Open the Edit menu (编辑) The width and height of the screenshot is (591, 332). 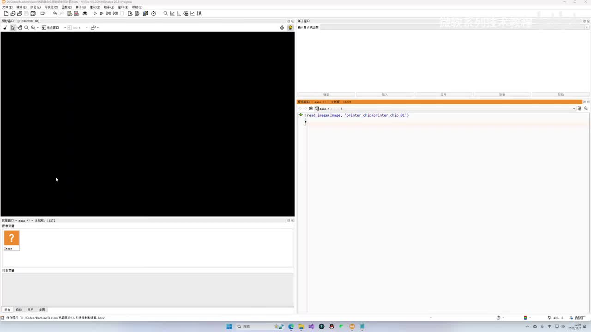(21, 7)
